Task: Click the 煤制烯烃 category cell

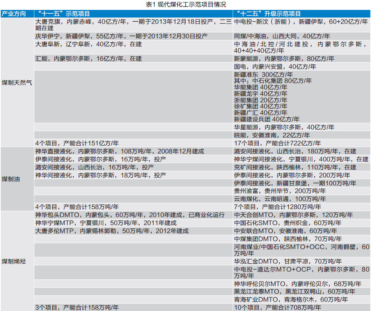Action: click(x=17, y=261)
